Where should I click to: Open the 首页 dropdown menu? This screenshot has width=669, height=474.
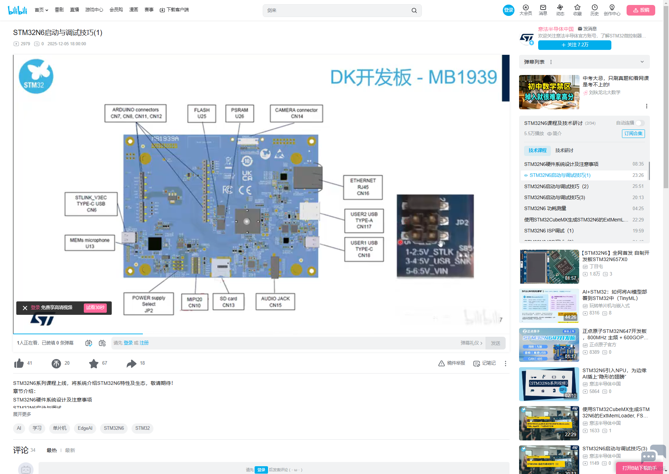(41, 10)
